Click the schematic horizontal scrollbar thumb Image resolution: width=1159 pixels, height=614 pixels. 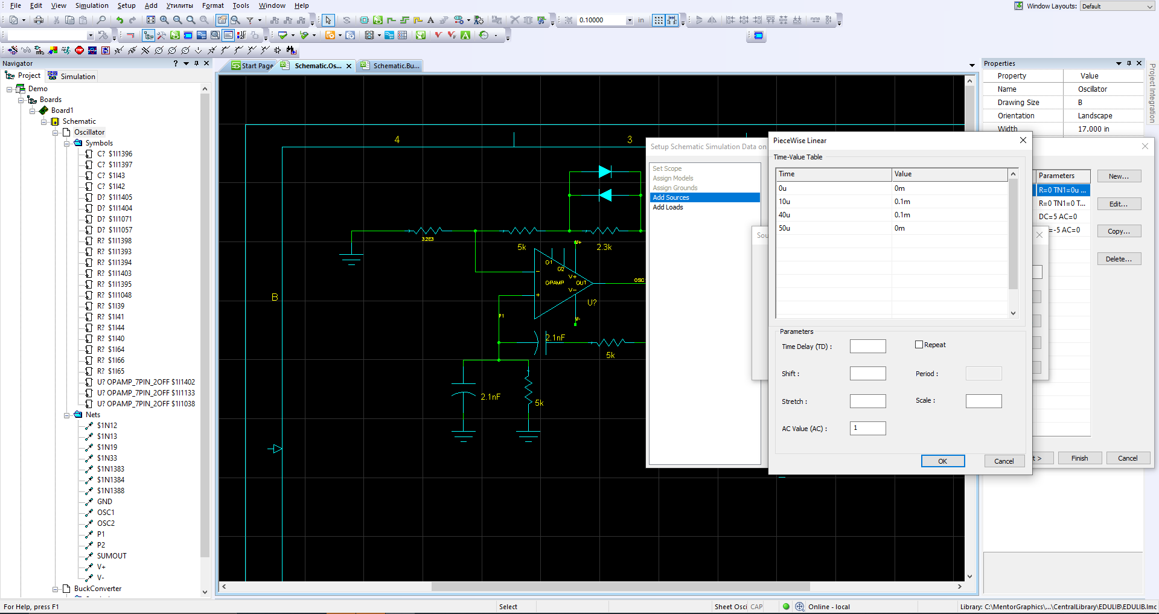[620, 586]
